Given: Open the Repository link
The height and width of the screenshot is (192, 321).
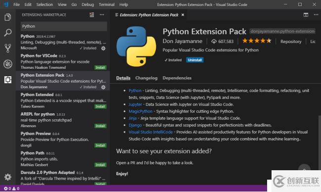Looking at the screenshot, I should point(291,42).
